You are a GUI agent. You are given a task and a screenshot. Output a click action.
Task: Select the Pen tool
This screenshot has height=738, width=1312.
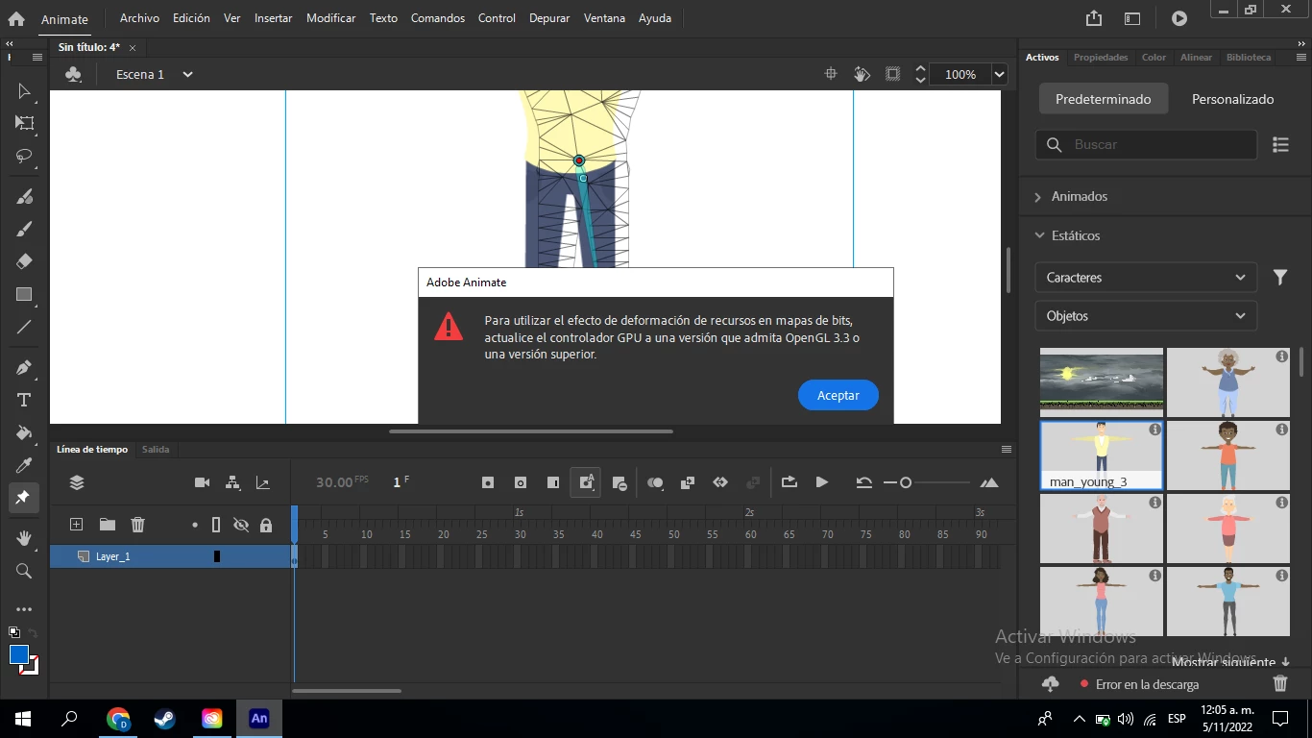(x=25, y=368)
